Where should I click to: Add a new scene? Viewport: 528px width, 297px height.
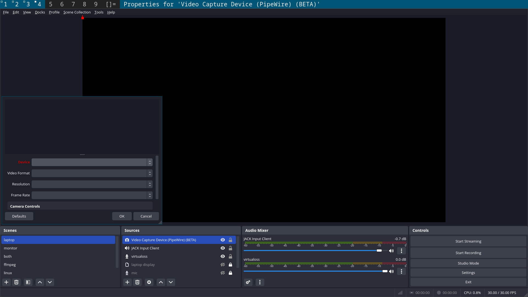click(6, 282)
